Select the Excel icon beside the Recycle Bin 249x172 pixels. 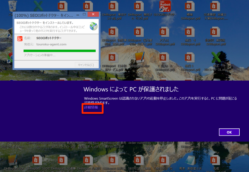(x=38, y=6)
